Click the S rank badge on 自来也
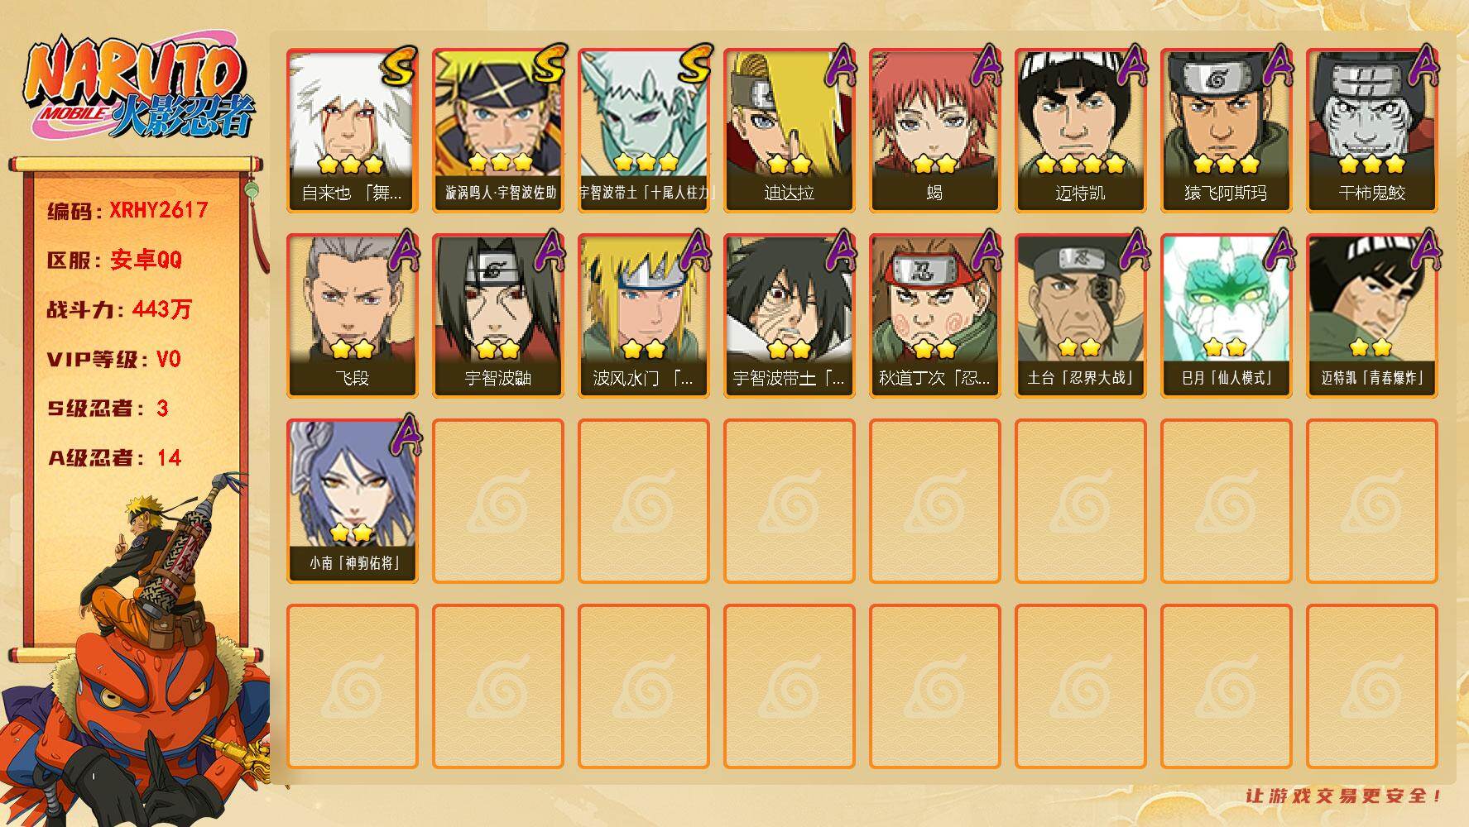The height and width of the screenshot is (827, 1469). click(x=401, y=66)
